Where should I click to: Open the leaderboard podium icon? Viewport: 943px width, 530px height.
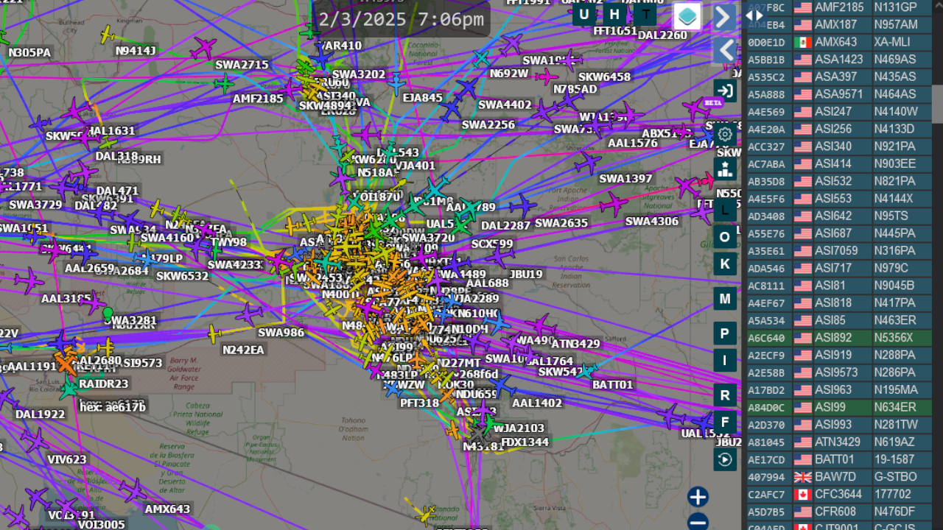click(725, 169)
